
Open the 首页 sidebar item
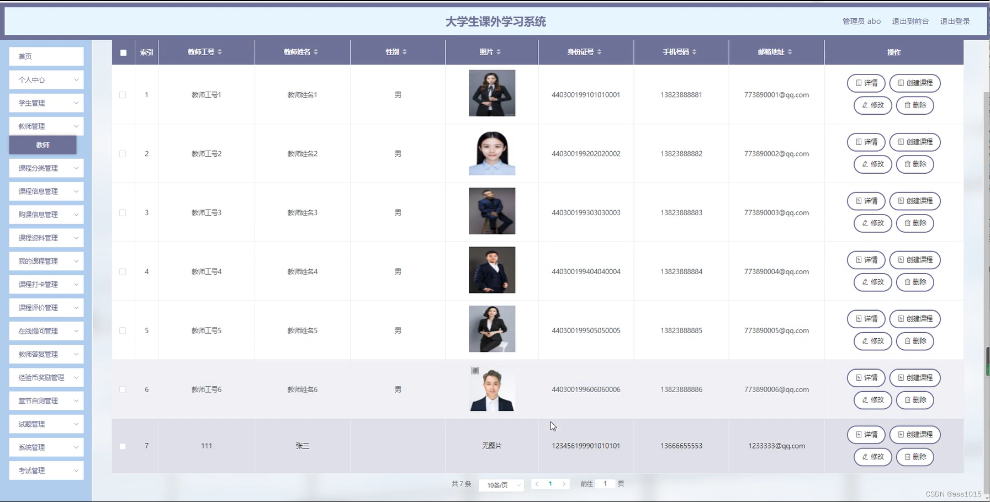tap(46, 56)
